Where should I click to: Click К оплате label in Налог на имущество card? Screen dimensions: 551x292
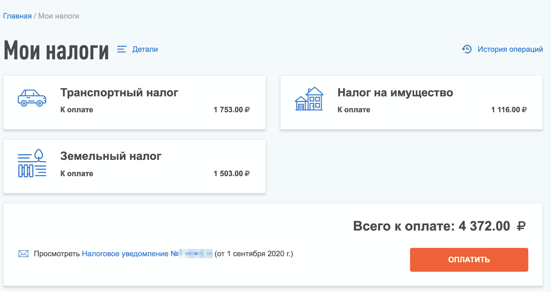[354, 110]
